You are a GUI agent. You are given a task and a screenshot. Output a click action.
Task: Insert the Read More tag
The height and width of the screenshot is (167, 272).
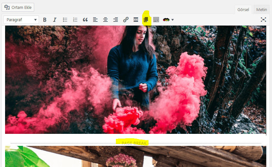136,20
